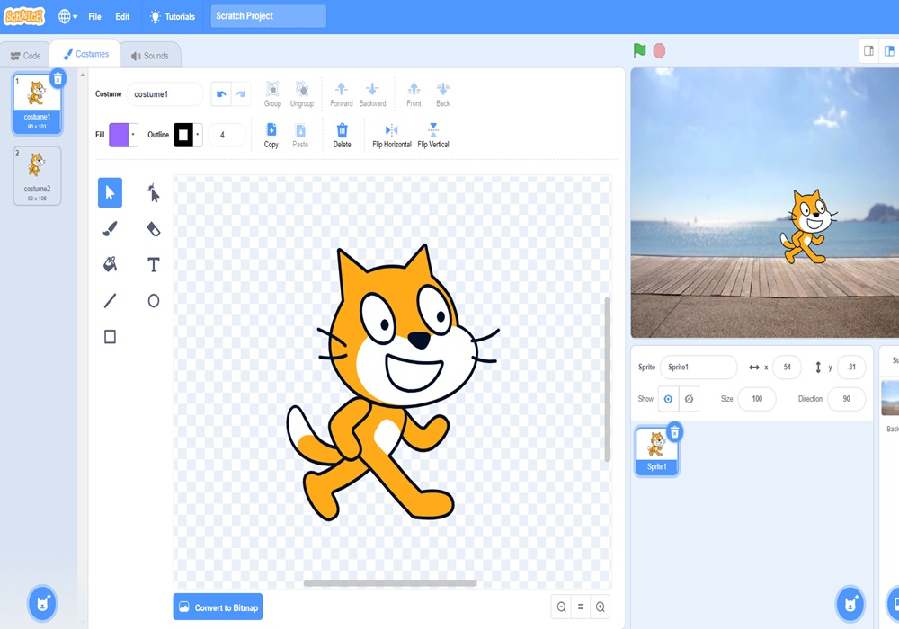Open the Choose a Sprite button
899x629 pixels.
coord(850,603)
